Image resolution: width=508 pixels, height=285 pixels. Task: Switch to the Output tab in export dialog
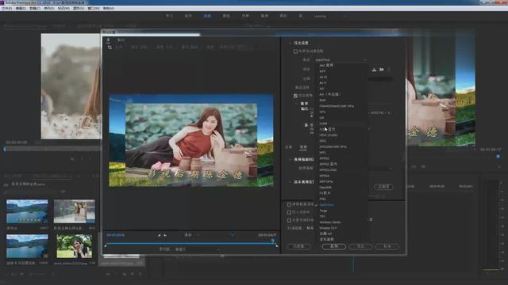(121, 40)
